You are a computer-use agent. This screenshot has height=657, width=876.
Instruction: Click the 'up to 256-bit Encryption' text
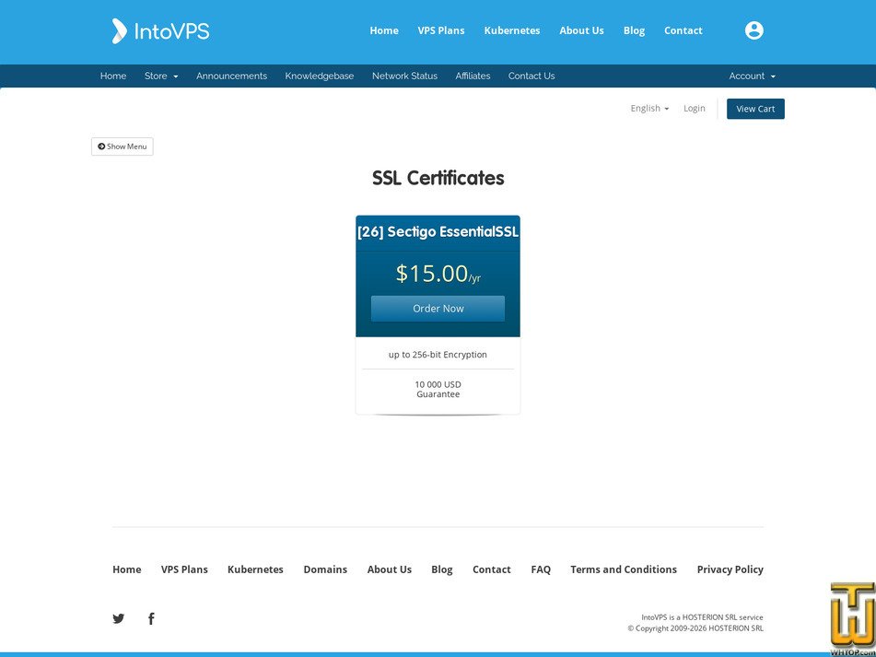pos(438,354)
